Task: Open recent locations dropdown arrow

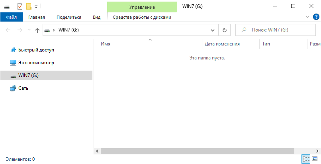Action: (x=29, y=30)
